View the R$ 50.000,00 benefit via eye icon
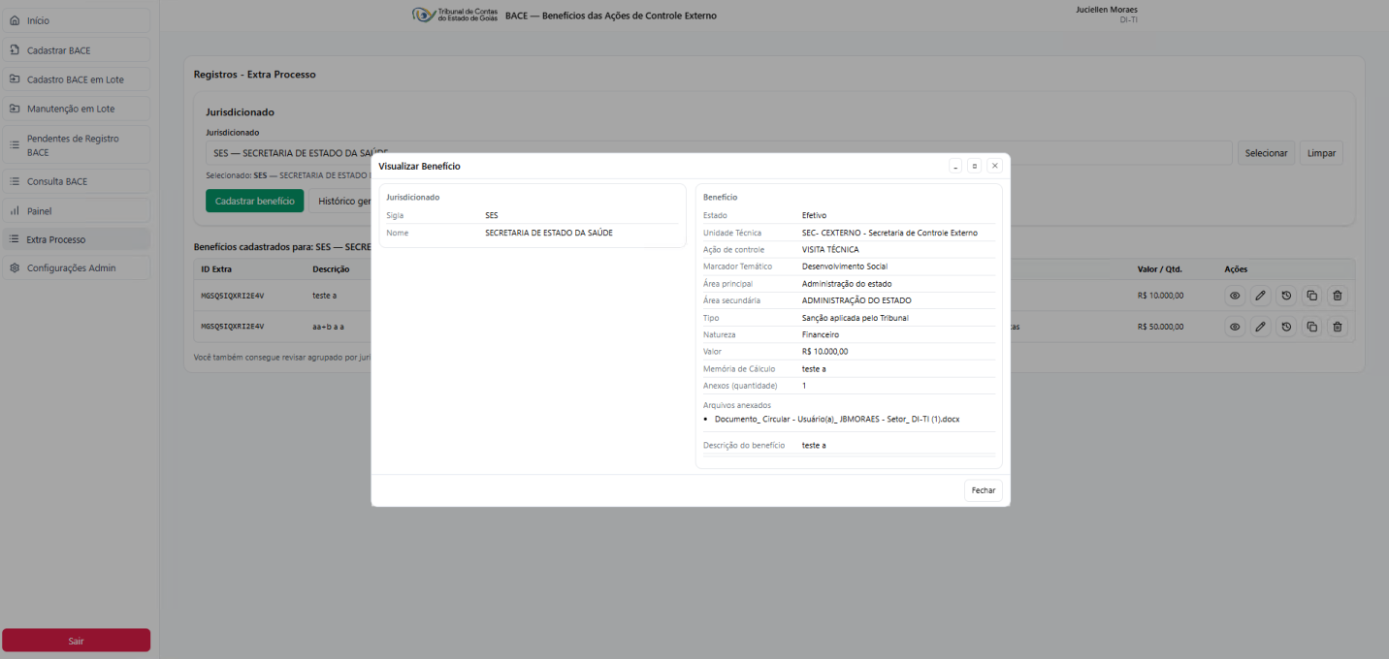This screenshot has height=659, width=1389. point(1235,327)
